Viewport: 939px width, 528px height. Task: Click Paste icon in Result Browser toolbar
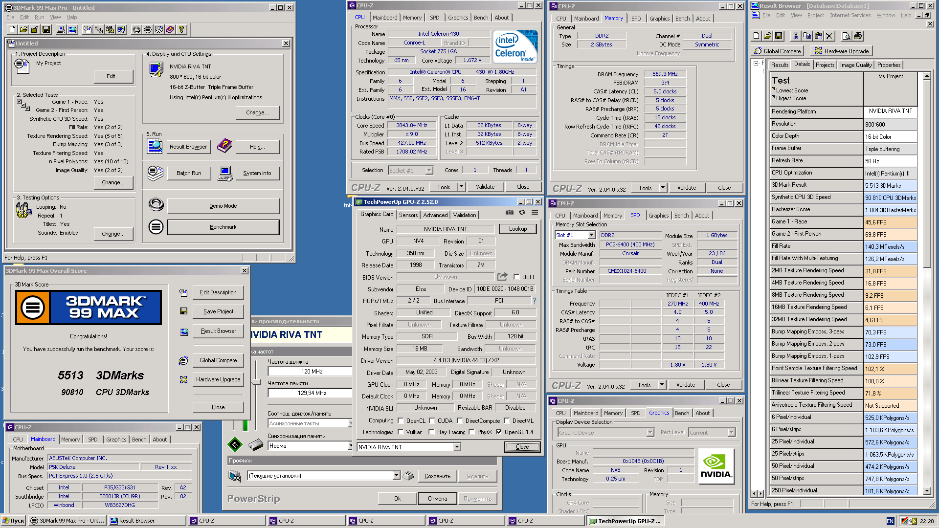click(818, 36)
